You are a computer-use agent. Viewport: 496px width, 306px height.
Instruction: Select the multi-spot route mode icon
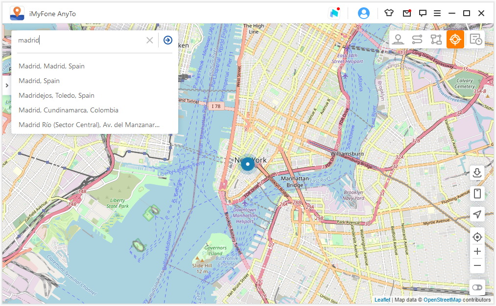[436, 40]
